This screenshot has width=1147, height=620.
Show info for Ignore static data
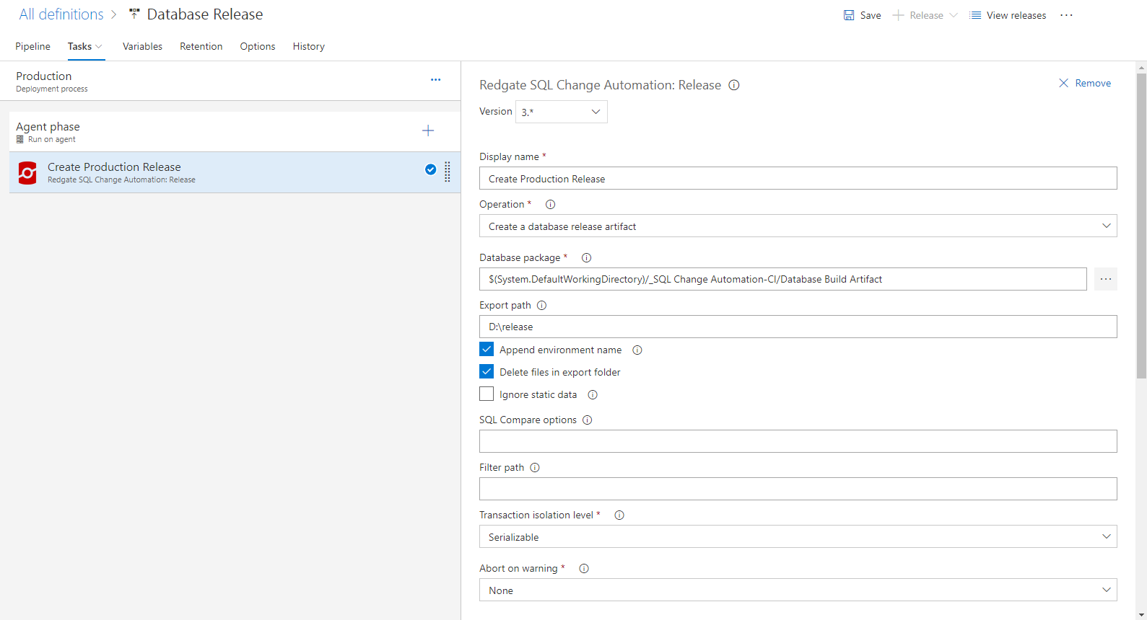(593, 395)
